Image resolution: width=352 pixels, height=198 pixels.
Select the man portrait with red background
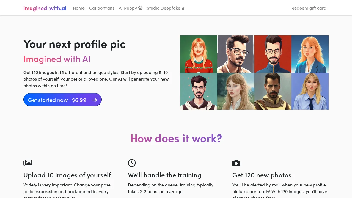273,54
